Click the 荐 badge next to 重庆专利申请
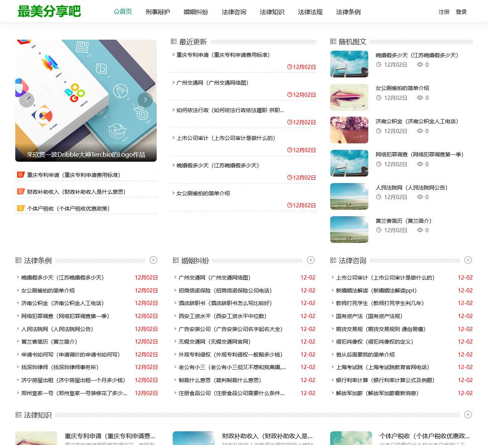Image resolution: width=488 pixels, height=445 pixels. (20, 175)
